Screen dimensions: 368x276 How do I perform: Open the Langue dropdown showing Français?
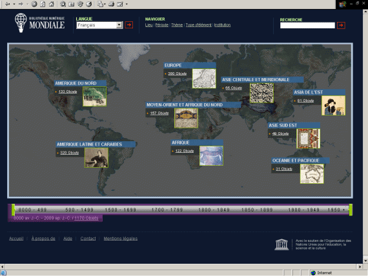pos(99,25)
